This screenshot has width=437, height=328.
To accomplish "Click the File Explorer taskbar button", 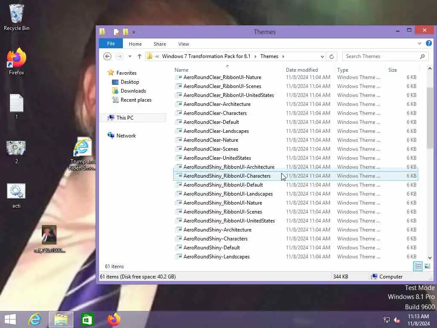I will [61, 319].
